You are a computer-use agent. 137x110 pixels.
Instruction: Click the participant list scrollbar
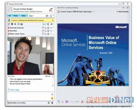pos(53,31)
